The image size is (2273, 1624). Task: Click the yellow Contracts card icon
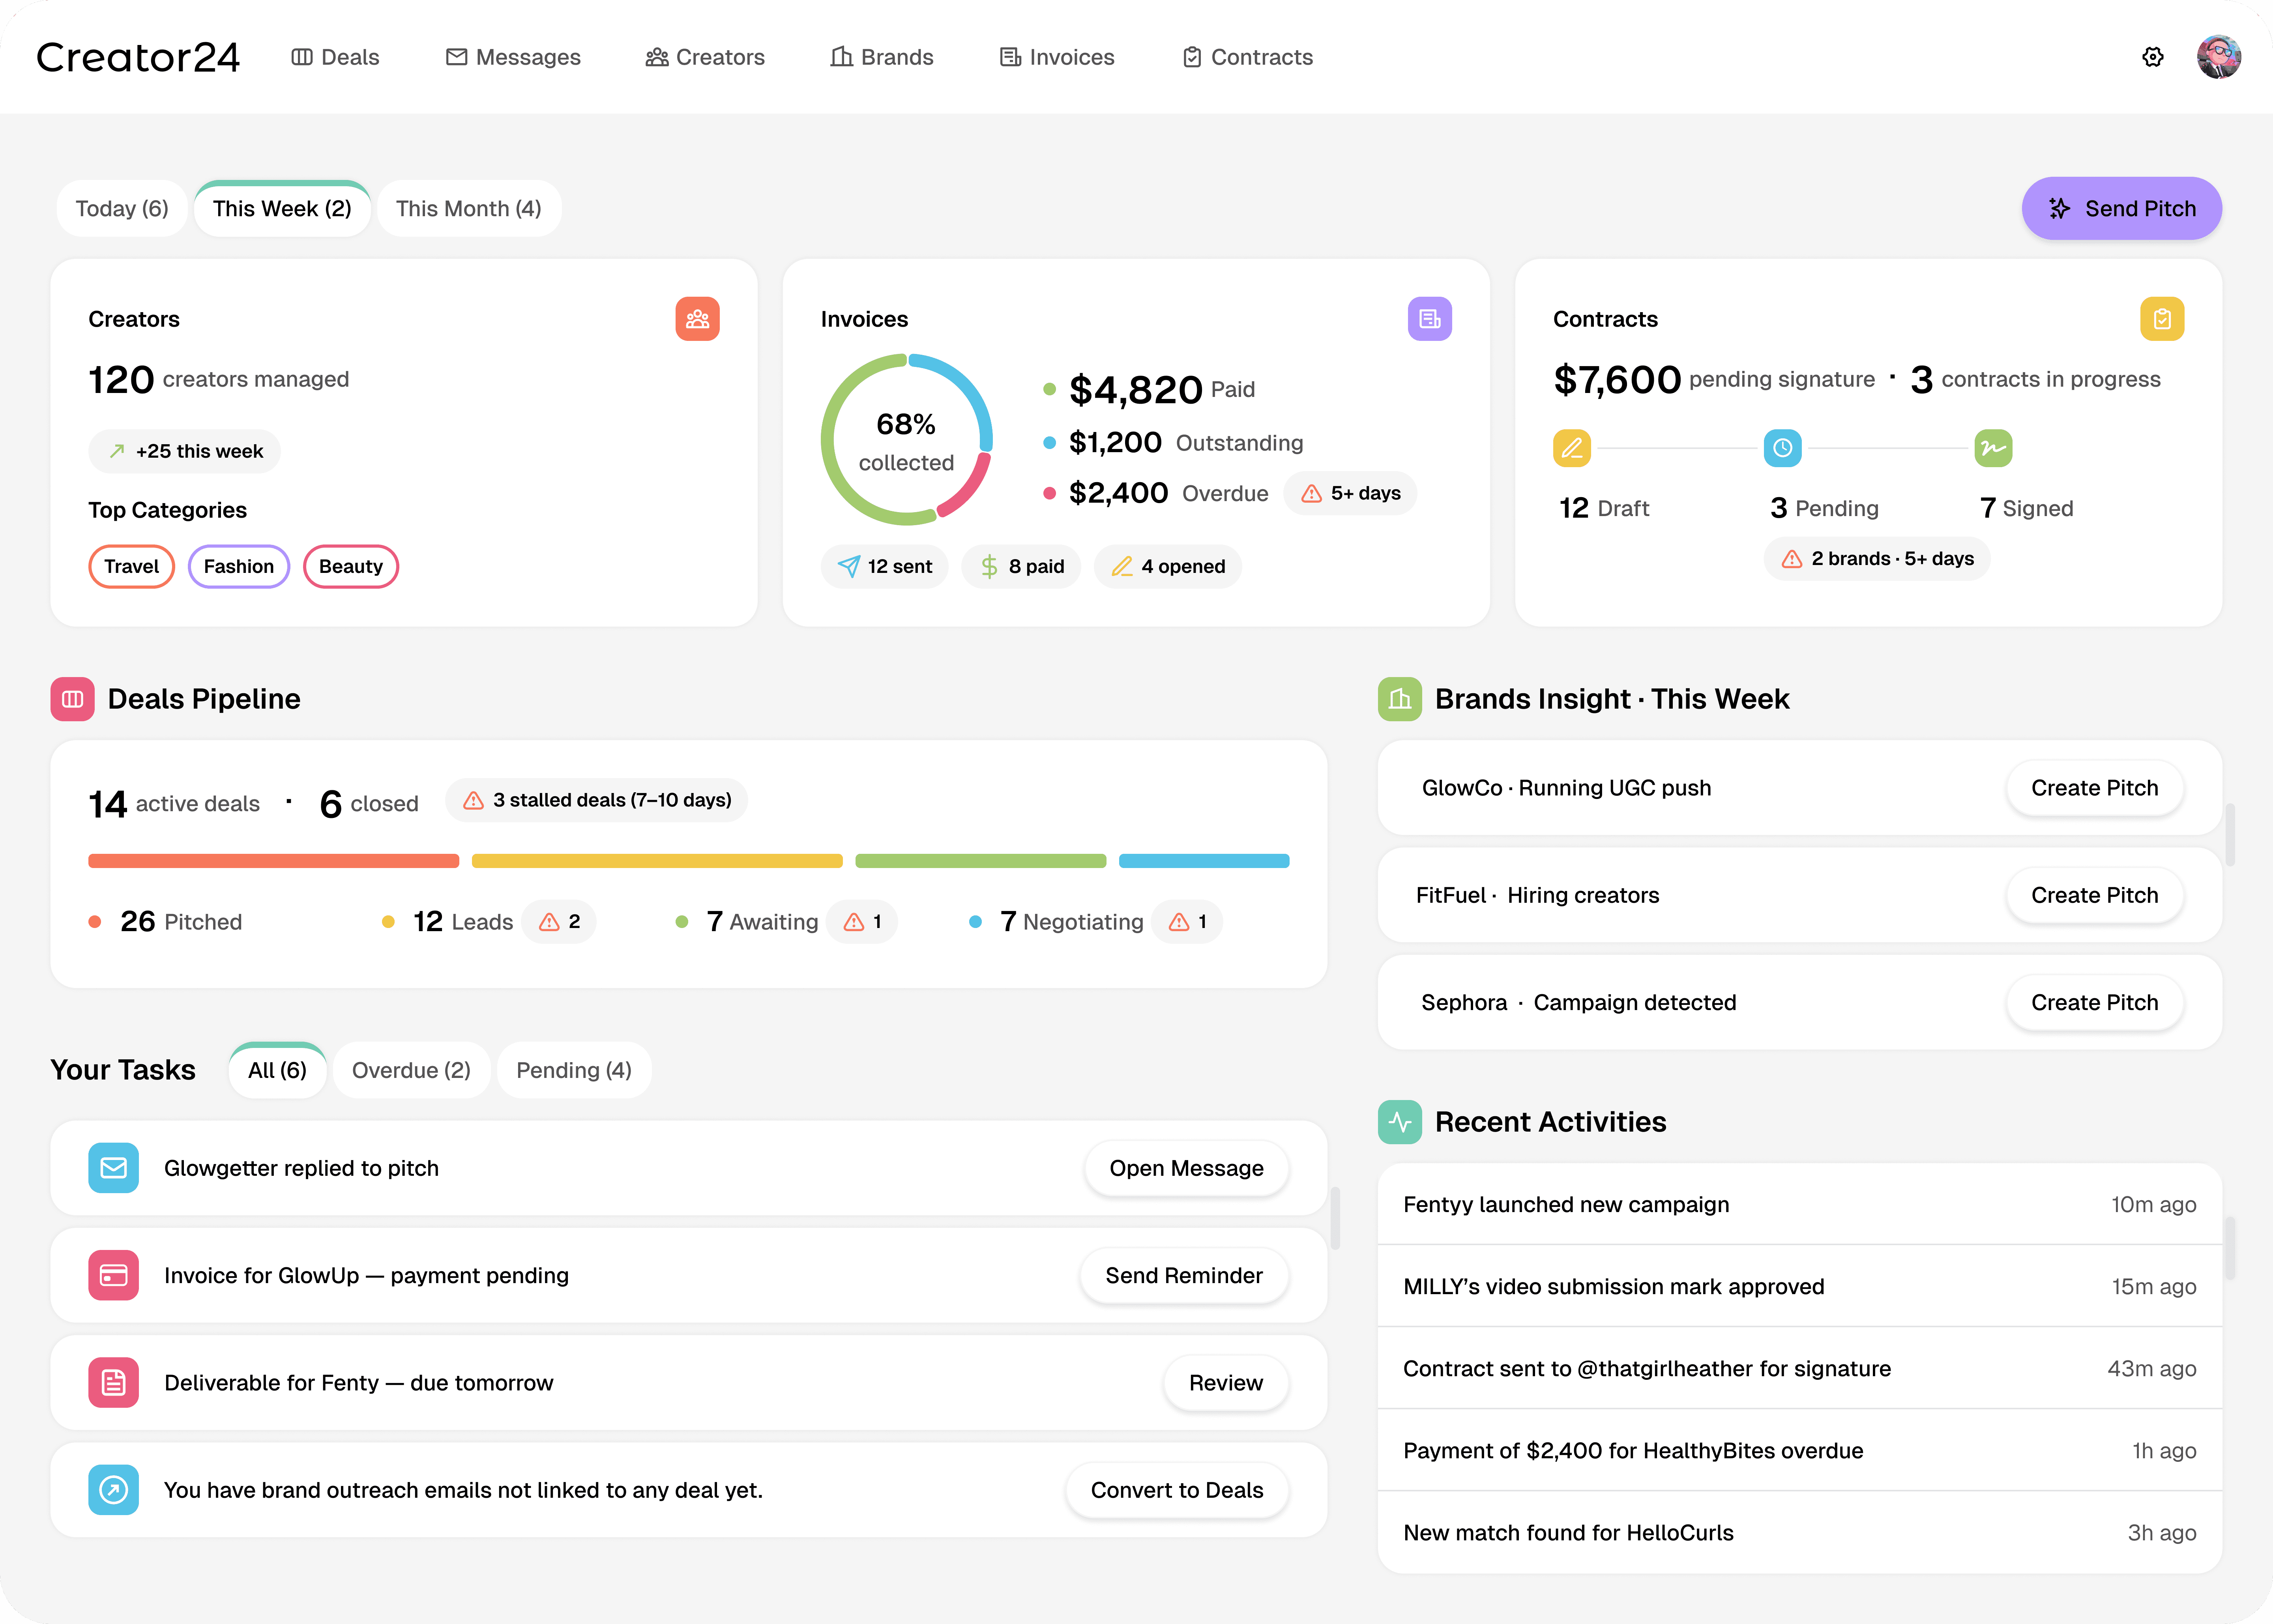2162,319
